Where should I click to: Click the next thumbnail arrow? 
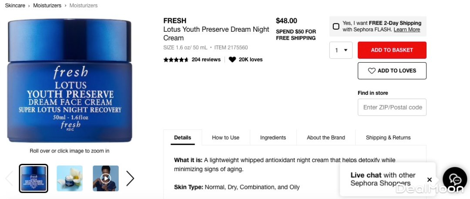[x=130, y=178]
